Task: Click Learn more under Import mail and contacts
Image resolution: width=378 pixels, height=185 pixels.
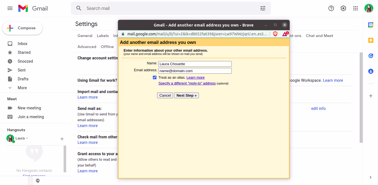Action: pyautogui.click(x=88, y=97)
